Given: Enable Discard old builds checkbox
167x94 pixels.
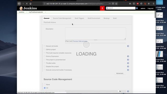Looking at the screenshot, I should tap(45, 46).
